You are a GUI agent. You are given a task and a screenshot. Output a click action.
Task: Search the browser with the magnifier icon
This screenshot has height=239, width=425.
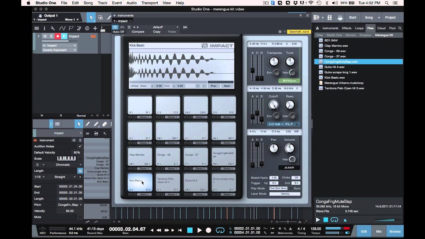click(400, 28)
